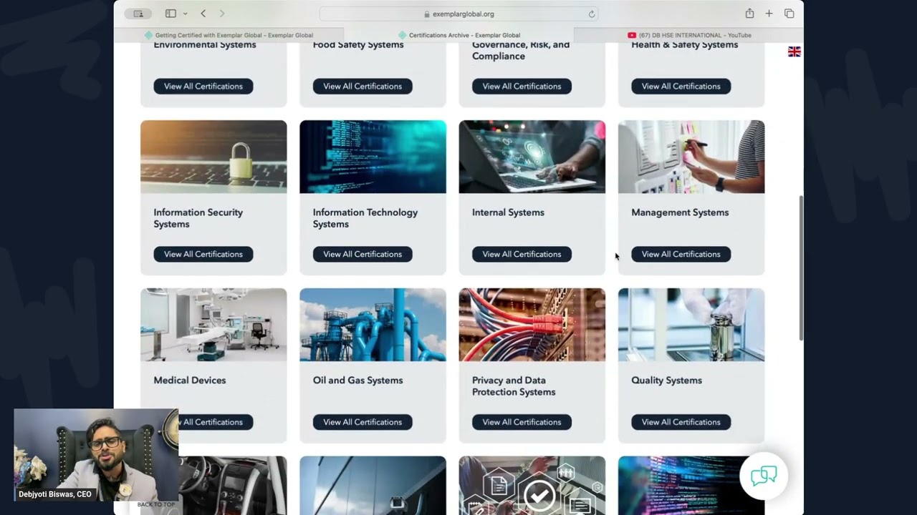Switch to DB HSE INTERNATIONAL YouTube tab
The image size is (917, 515).
tap(688, 35)
